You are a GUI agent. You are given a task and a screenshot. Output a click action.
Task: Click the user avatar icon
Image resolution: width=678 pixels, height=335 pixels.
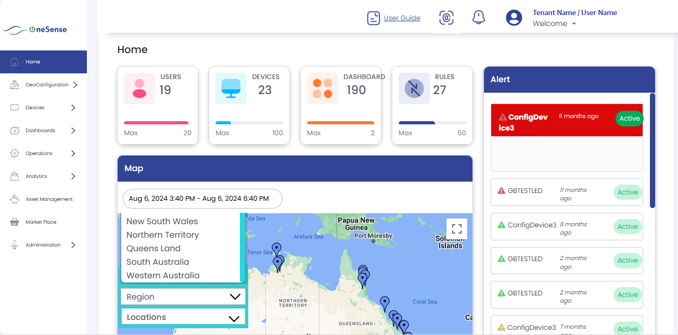click(x=514, y=17)
